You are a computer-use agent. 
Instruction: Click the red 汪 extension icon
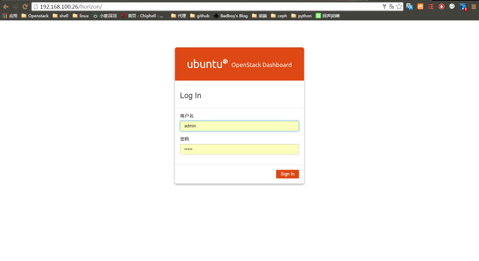431,6
